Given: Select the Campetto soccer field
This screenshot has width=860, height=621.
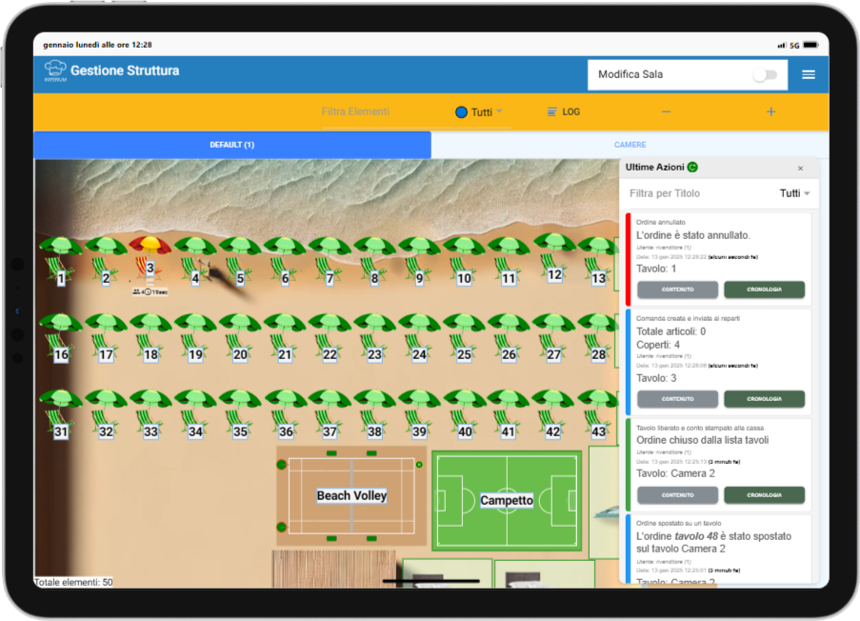Looking at the screenshot, I should coord(506,500).
